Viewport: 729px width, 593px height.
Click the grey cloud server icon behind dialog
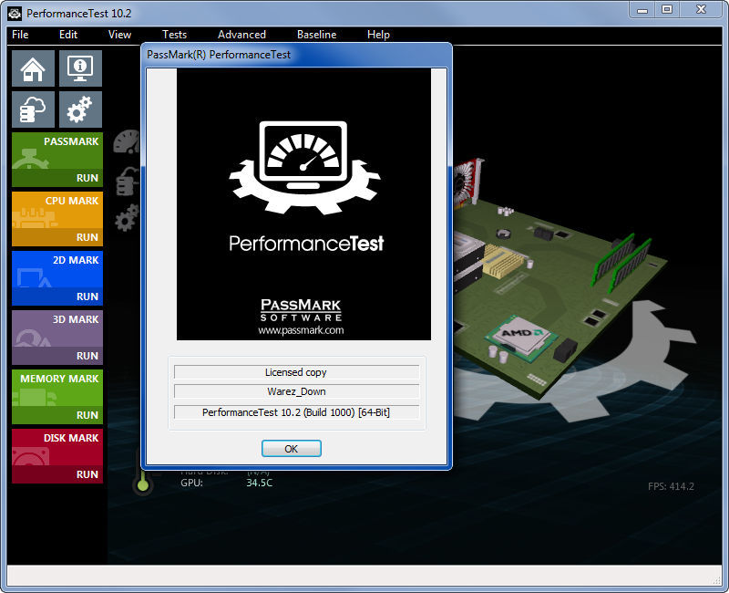point(128,182)
